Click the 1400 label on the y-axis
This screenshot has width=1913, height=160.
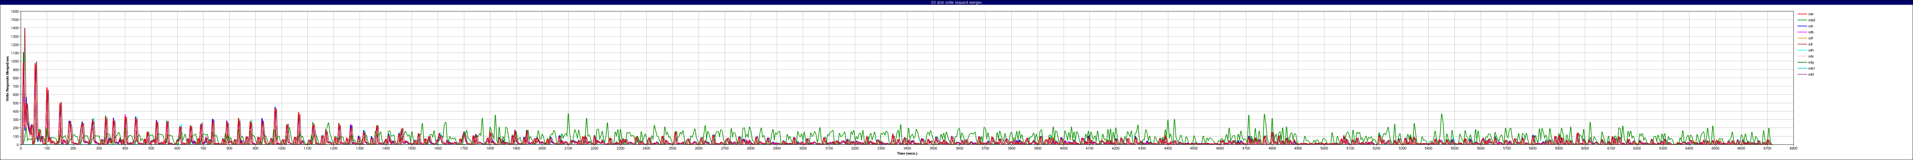coord(15,28)
